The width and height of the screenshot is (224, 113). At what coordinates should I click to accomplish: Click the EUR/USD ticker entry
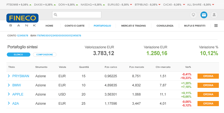click(x=120, y=5)
